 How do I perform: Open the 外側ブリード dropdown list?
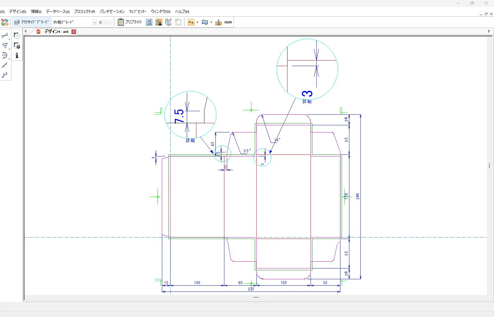click(95, 22)
